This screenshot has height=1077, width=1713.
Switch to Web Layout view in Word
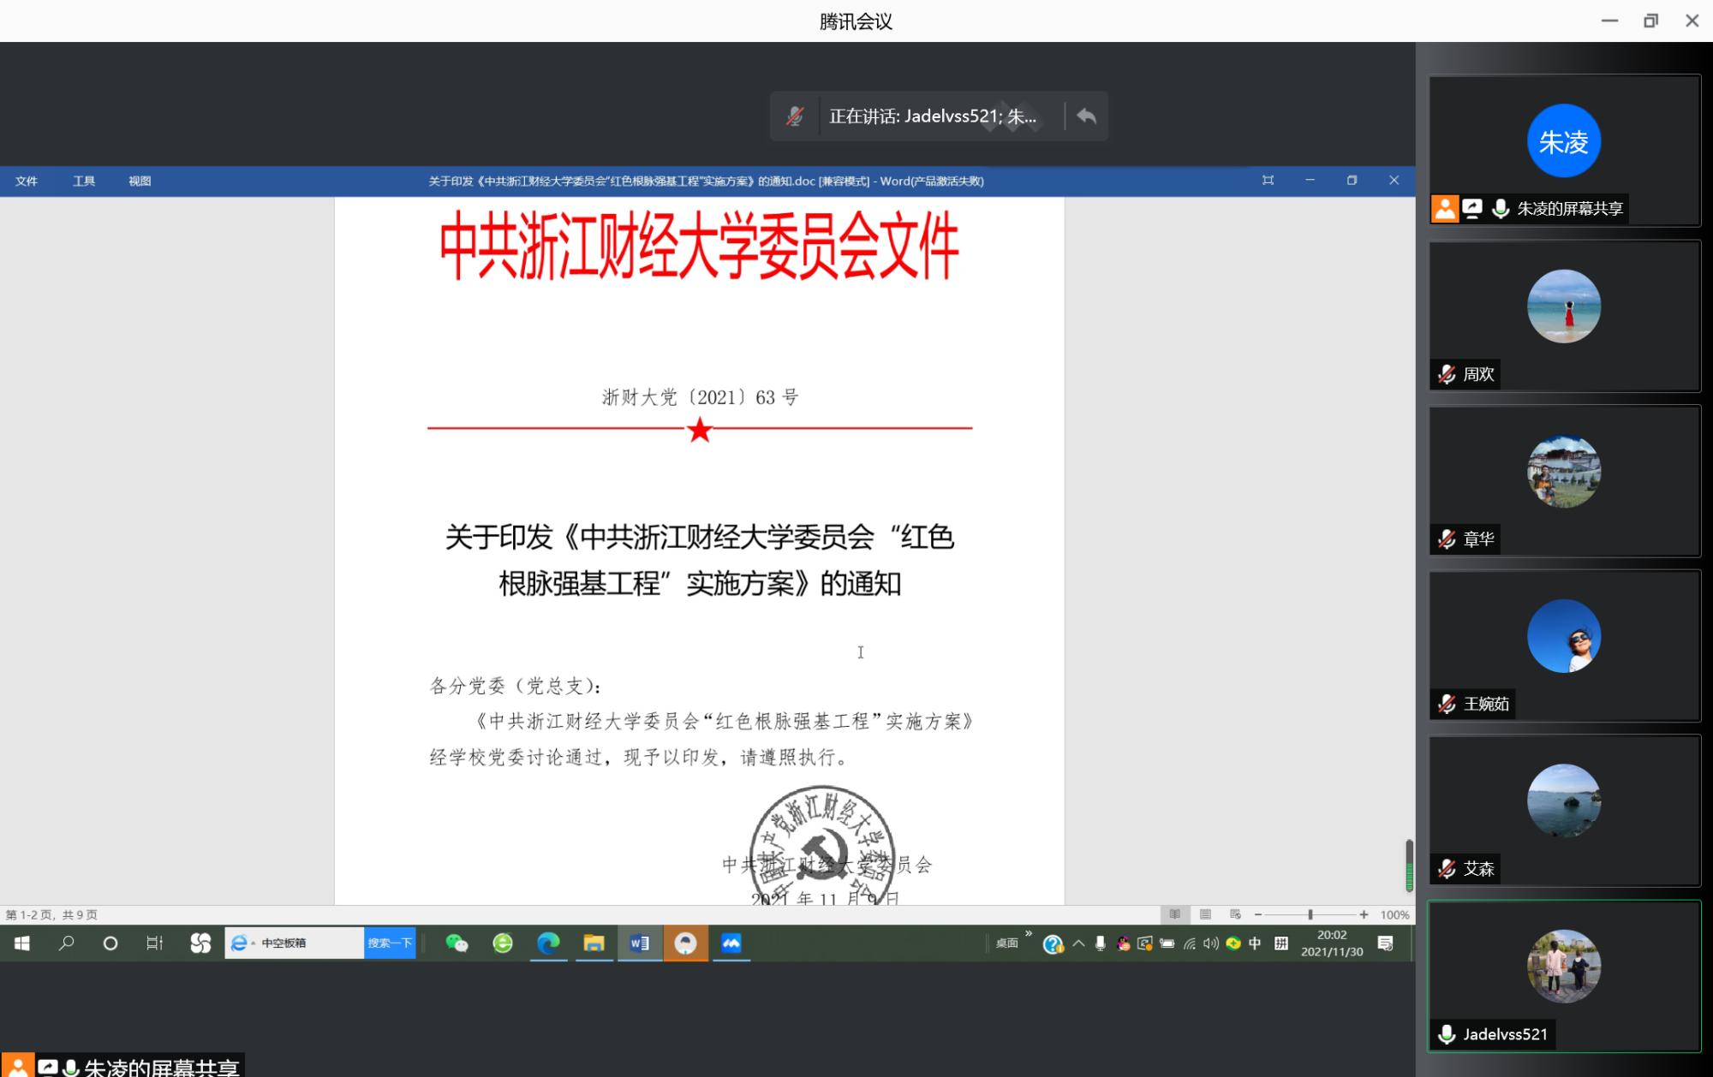click(1235, 914)
